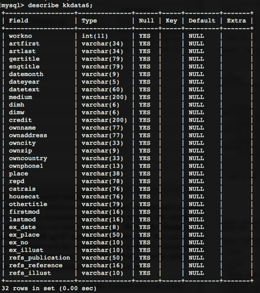
Task: Click 'varchar(78)' in the repd row
Action: click(102, 182)
